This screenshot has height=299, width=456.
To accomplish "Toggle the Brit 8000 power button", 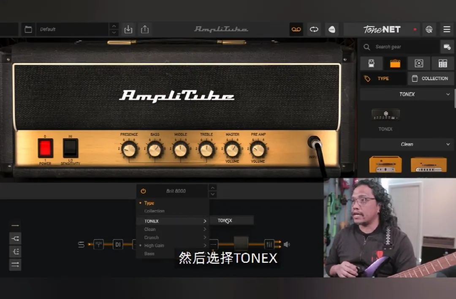I will click(143, 191).
